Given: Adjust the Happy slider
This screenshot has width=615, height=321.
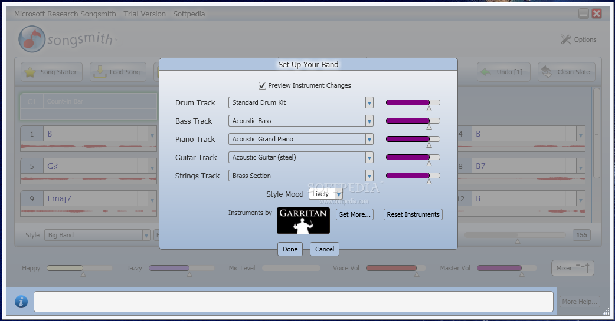Looking at the screenshot, I should click(x=79, y=268).
